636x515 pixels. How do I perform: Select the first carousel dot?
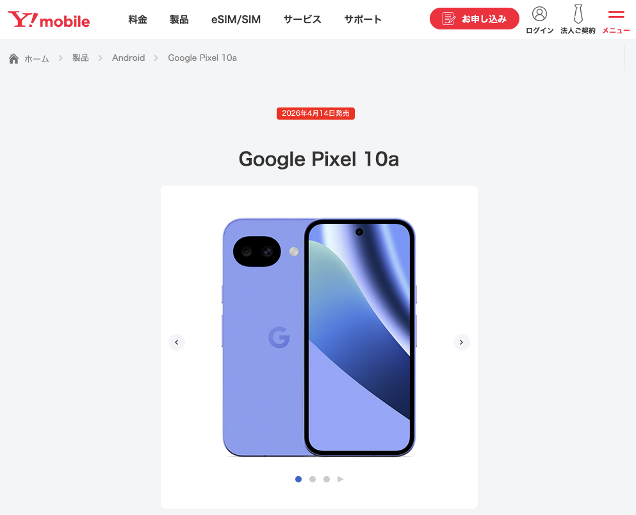[298, 479]
